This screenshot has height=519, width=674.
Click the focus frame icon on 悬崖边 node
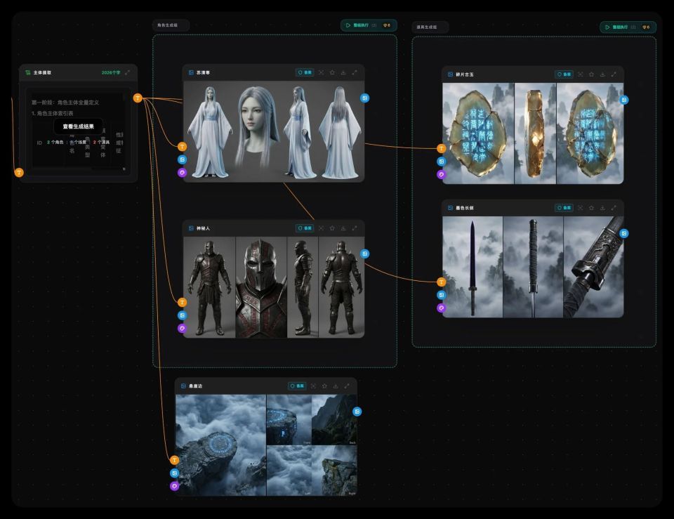click(x=313, y=386)
